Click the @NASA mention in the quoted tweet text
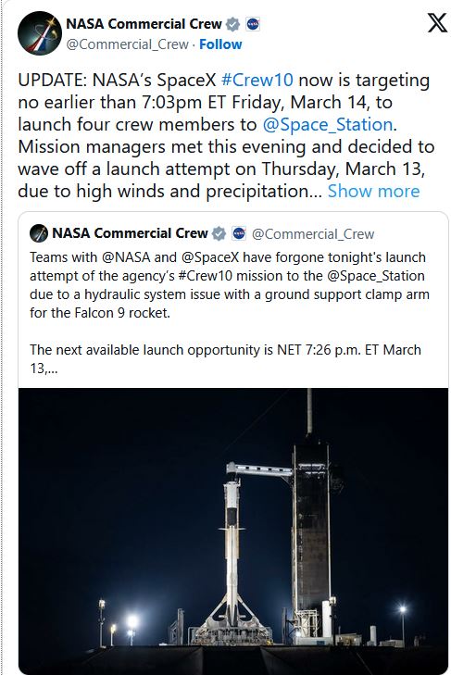Screen dimensions: 451x675 pos(126,257)
